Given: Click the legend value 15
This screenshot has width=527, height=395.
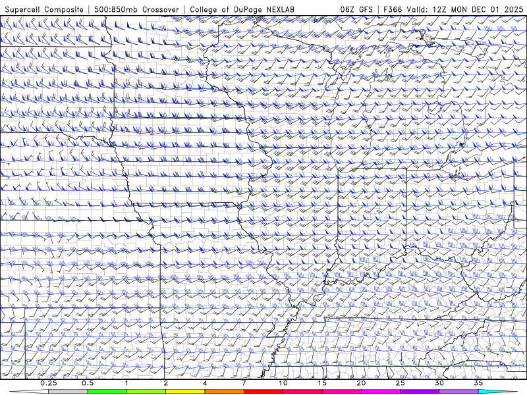Looking at the screenshot, I should pyautogui.click(x=322, y=383).
